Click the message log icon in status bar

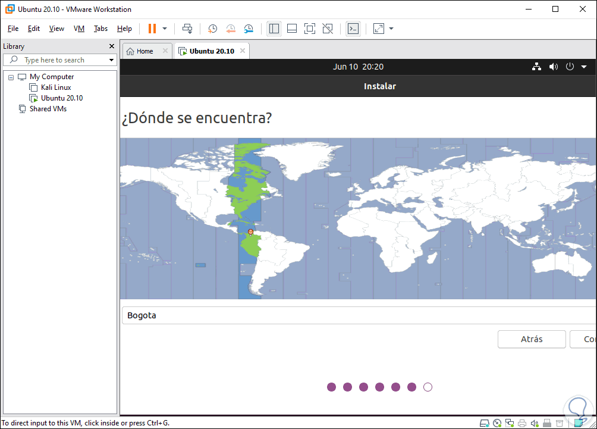[x=579, y=423]
